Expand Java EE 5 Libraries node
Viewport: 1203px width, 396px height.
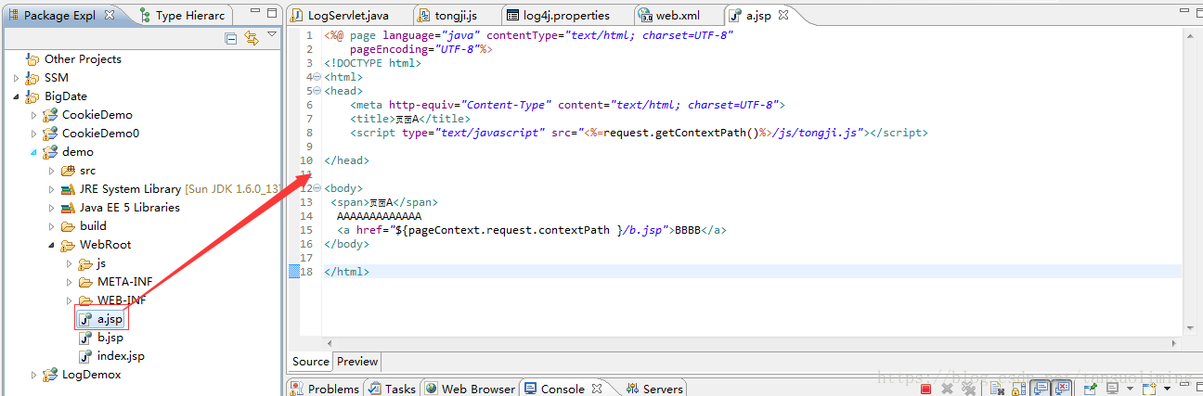(x=52, y=208)
